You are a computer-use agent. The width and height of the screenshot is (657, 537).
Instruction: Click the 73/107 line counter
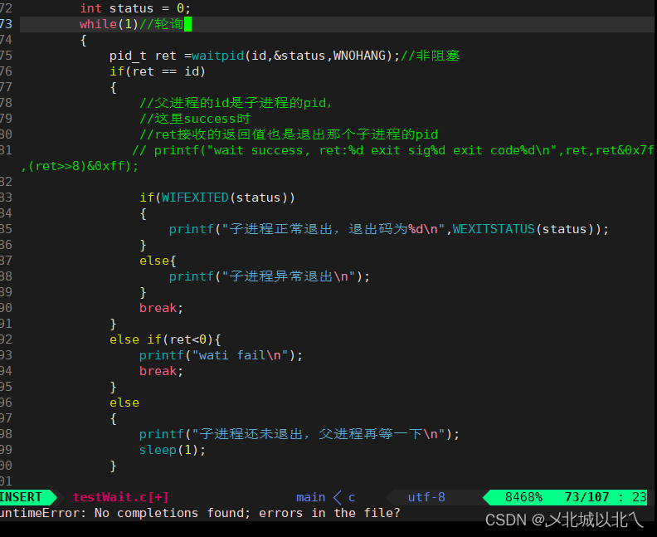pyautogui.click(x=586, y=497)
